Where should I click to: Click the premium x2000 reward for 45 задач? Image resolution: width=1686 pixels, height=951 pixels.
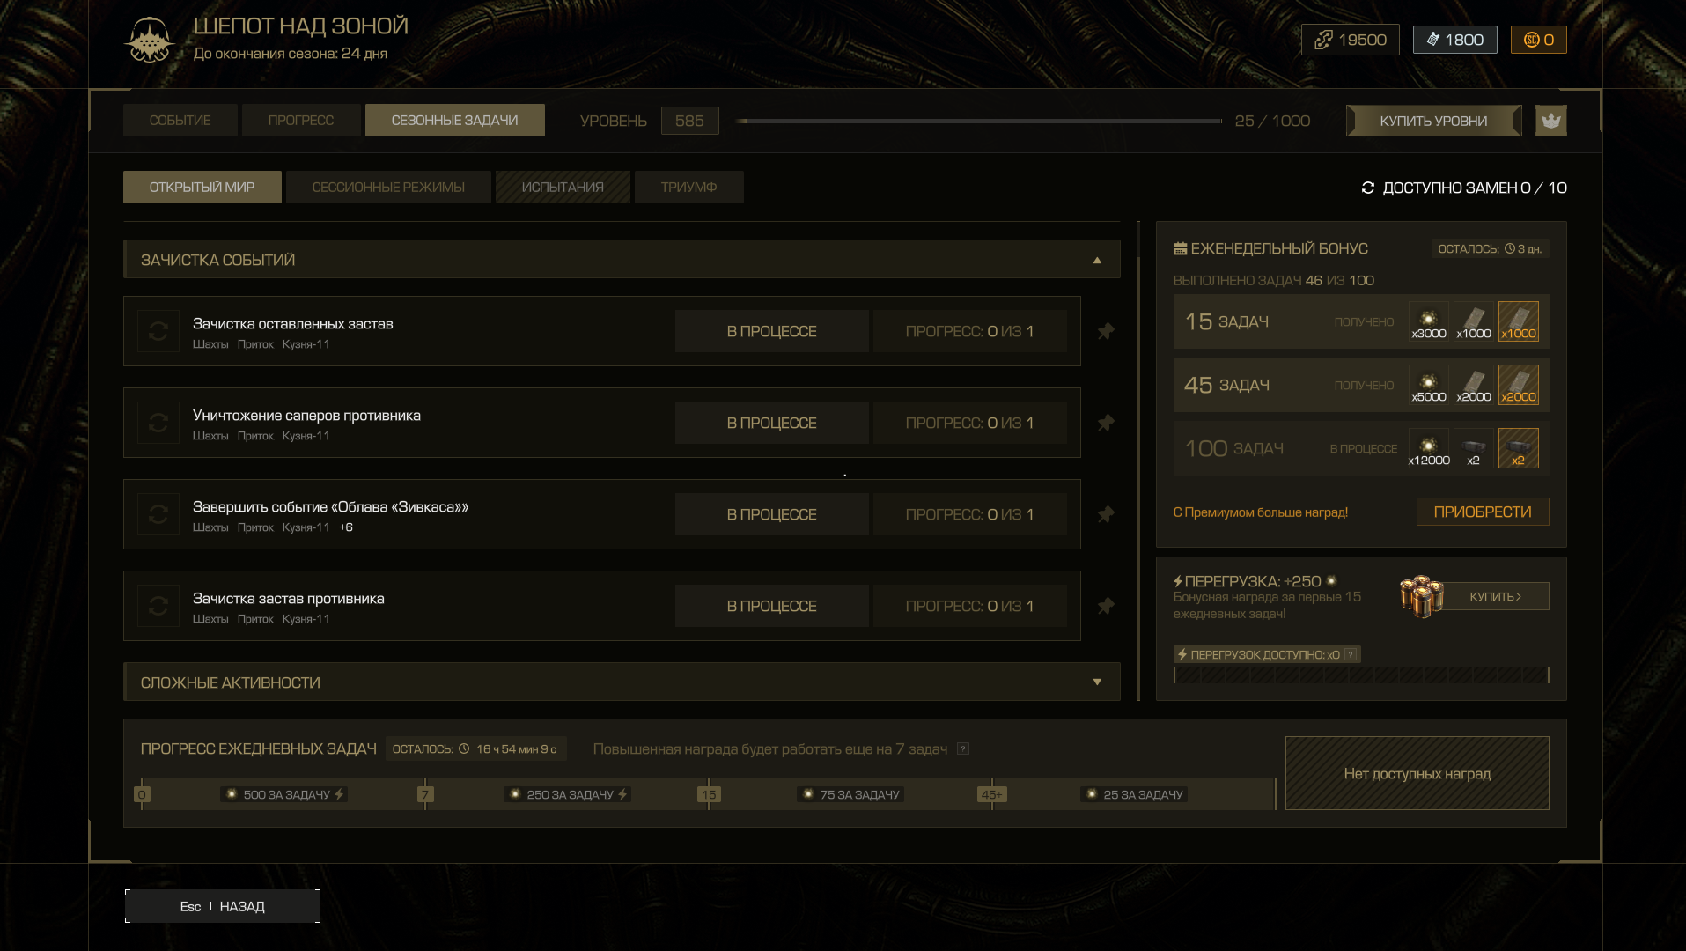coord(1519,385)
